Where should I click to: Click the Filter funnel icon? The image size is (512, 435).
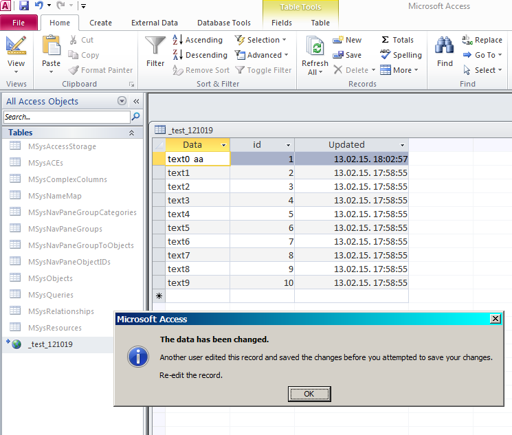pyautogui.click(x=155, y=45)
